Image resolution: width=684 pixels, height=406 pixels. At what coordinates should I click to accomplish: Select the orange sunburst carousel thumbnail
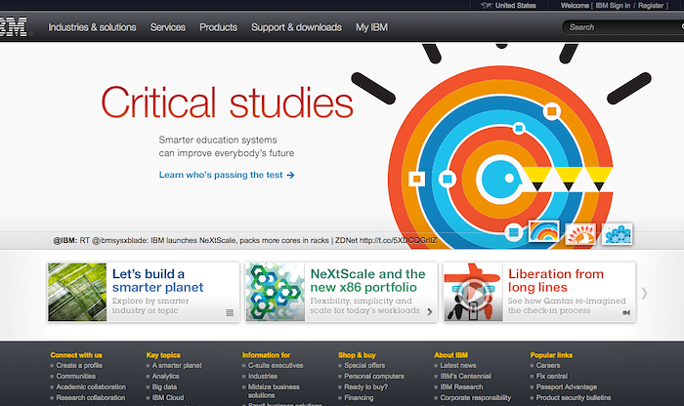[580, 234]
